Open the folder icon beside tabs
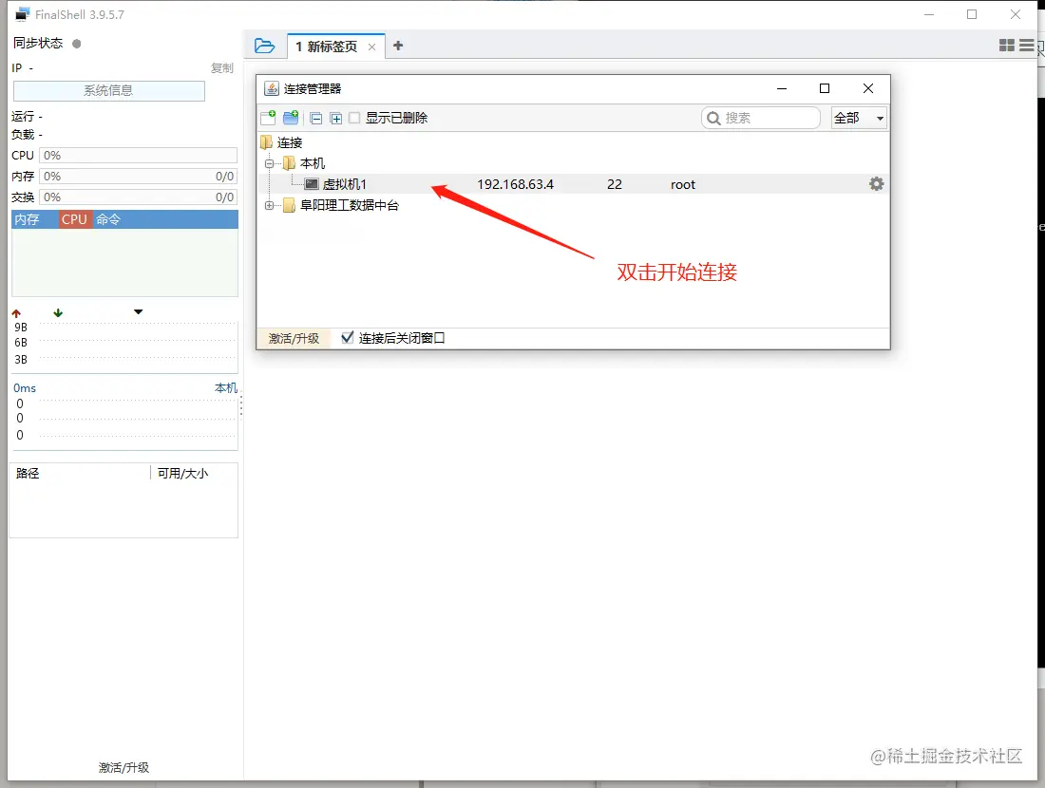Image resolution: width=1045 pixels, height=788 pixels. click(265, 46)
